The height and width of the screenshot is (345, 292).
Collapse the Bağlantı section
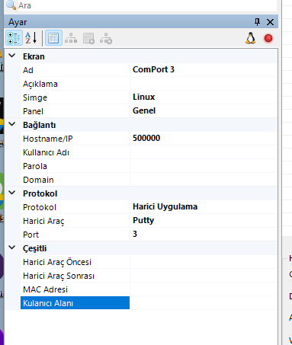[12, 124]
